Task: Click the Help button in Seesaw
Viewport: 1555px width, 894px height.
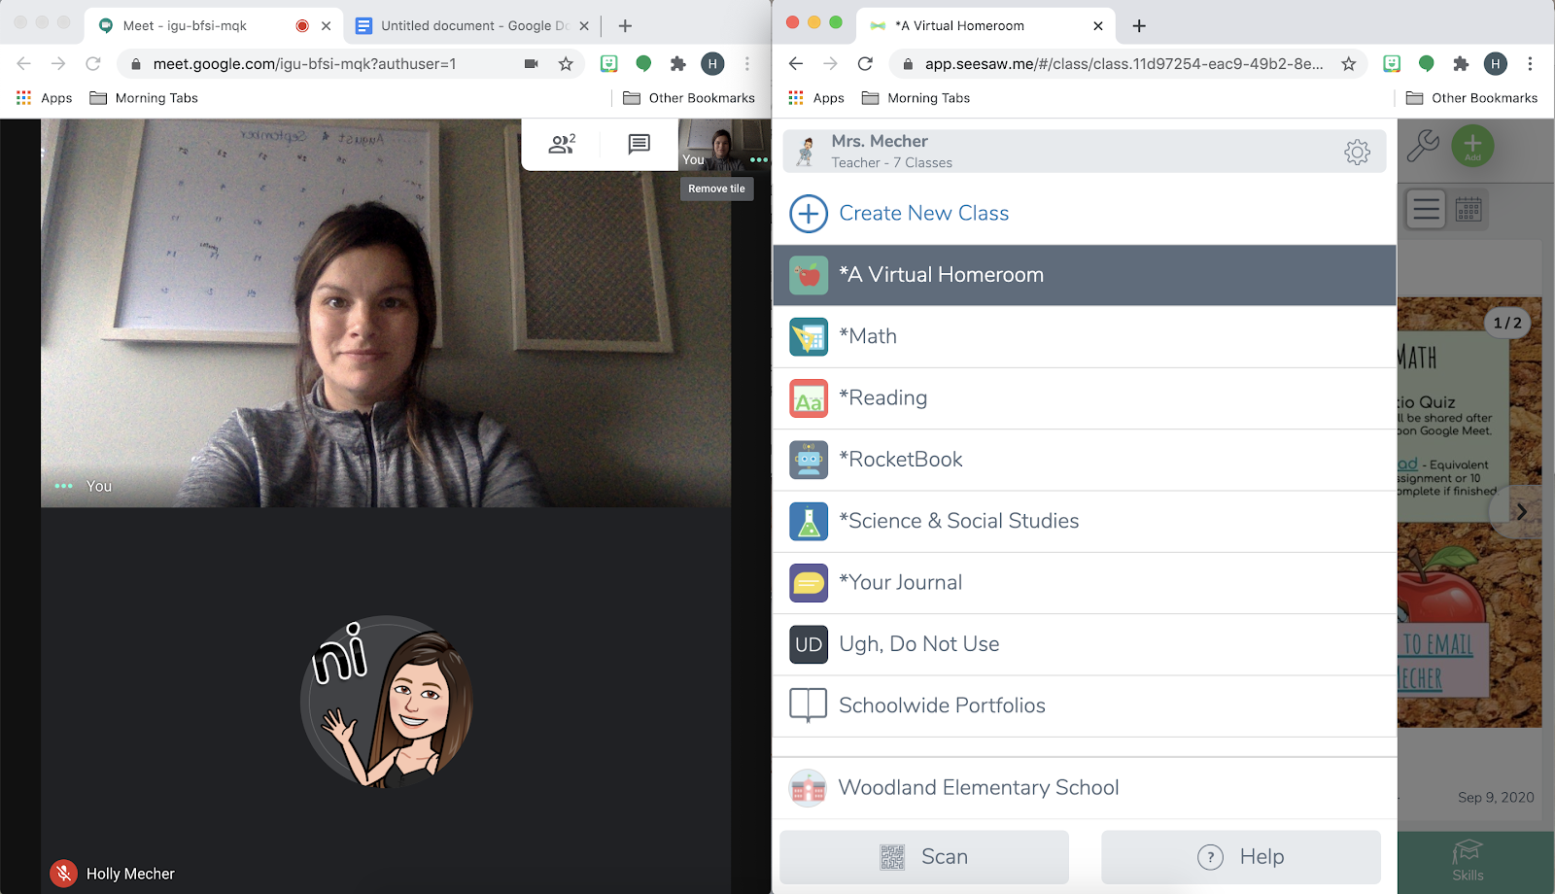Action: tap(1241, 857)
